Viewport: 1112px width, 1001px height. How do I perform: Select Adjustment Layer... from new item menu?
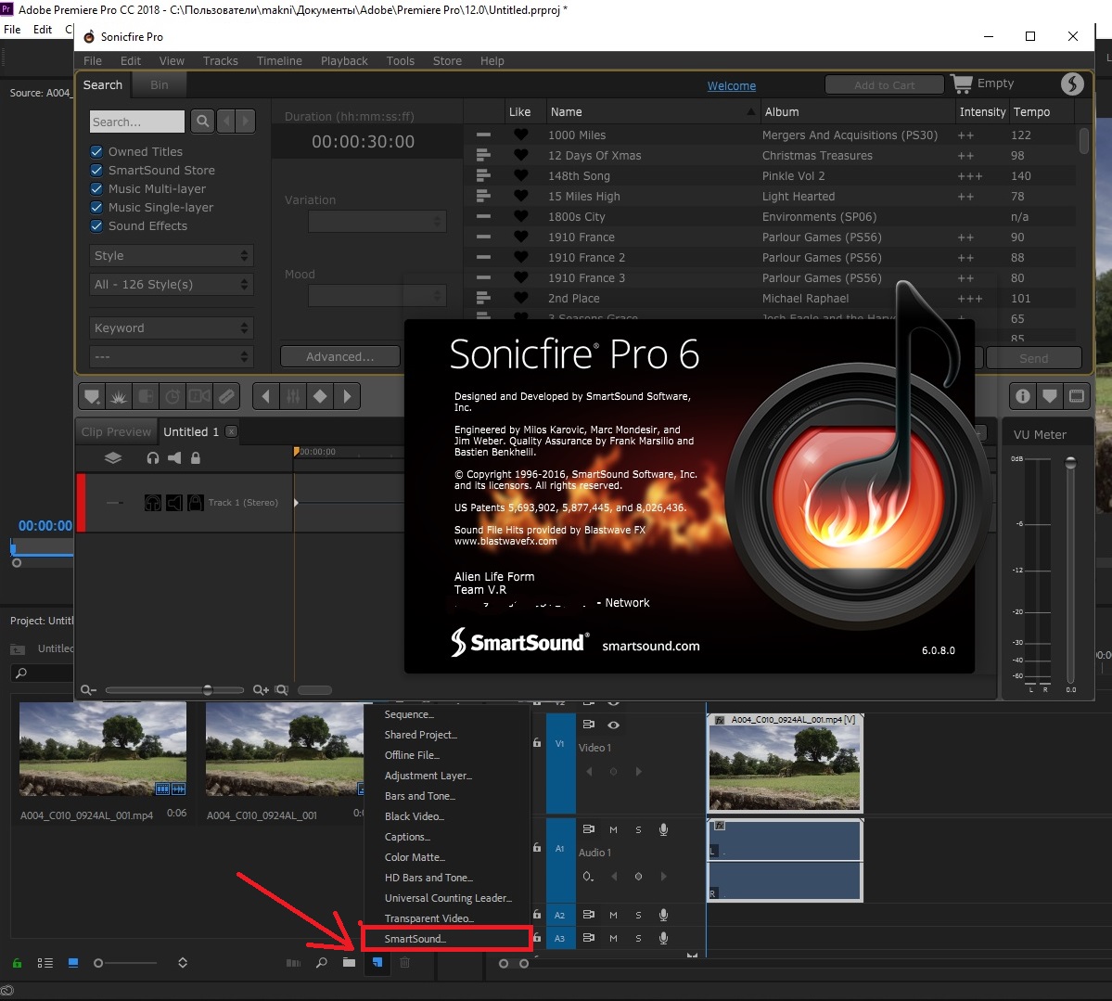pyautogui.click(x=428, y=776)
